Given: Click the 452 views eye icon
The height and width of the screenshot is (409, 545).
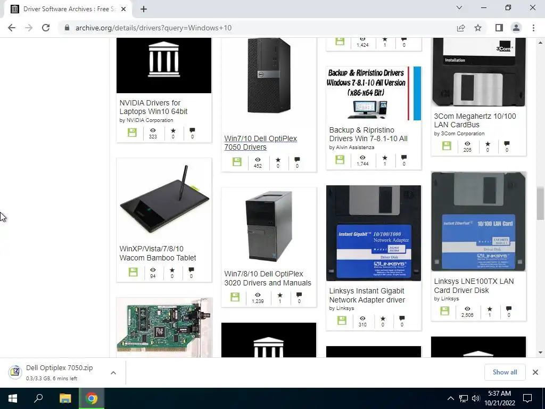Looking at the screenshot, I should click(258, 160).
